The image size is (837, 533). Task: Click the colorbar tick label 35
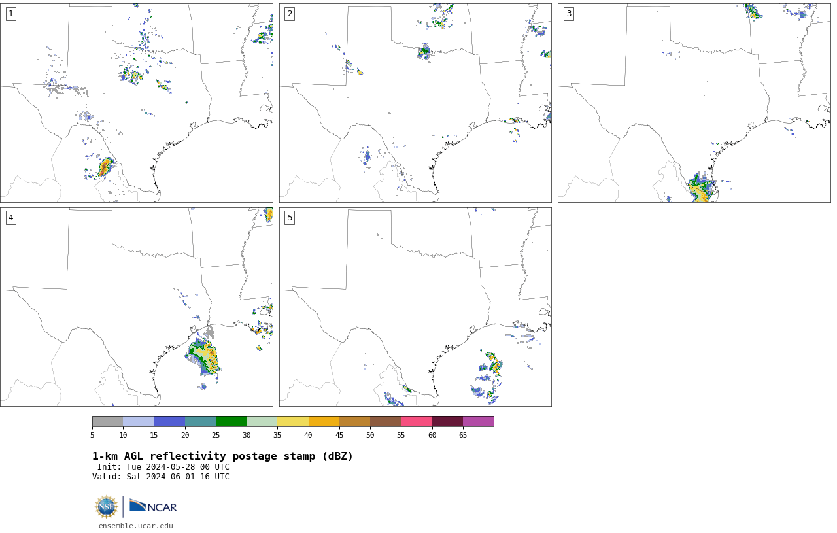[277, 435]
